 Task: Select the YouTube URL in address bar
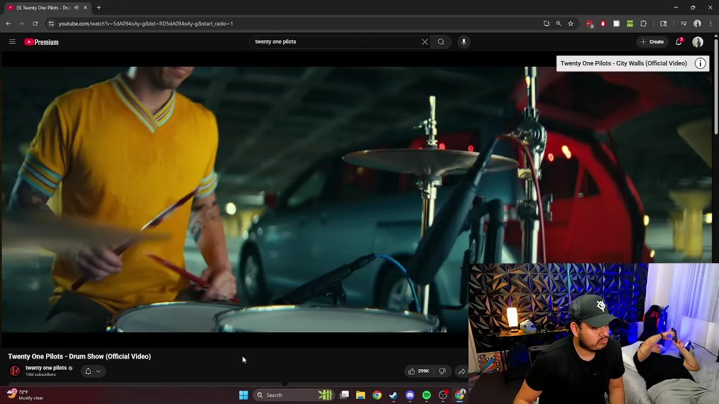pyautogui.click(x=145, y=24)
